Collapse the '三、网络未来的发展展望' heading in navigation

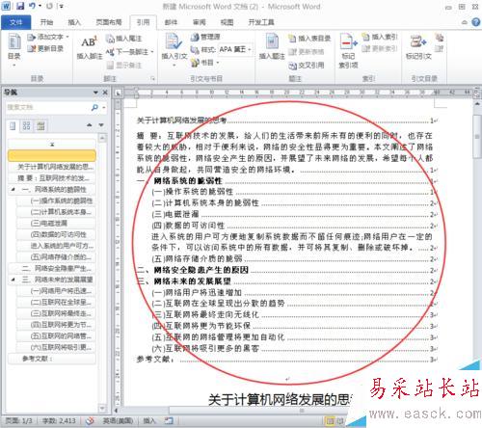click(x=13, y=280)
